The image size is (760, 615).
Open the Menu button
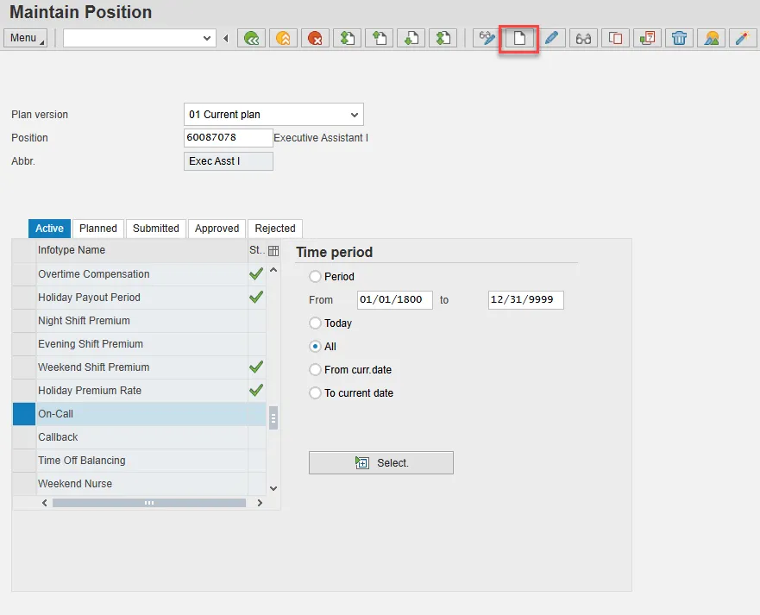[x=25, y=38]
